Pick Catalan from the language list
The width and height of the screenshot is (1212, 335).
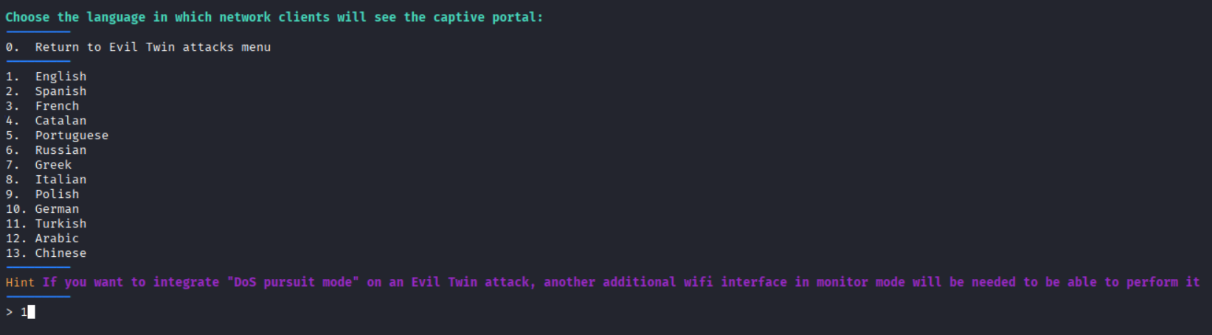(x=60, y=121)
